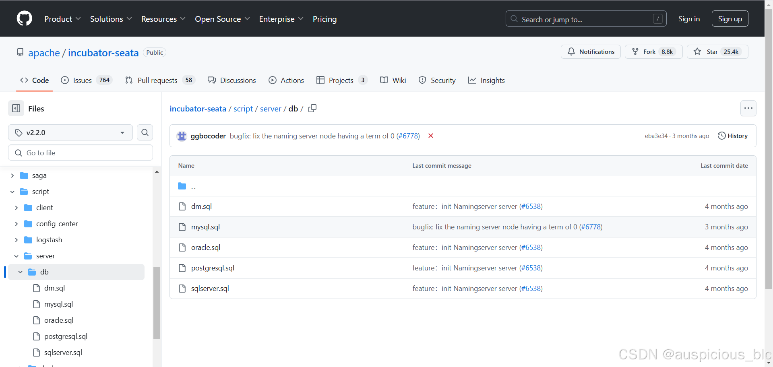Click the file tree scrollbar thumb
Image resolution: width=773 pixels, height=367 pixels.
157,303
